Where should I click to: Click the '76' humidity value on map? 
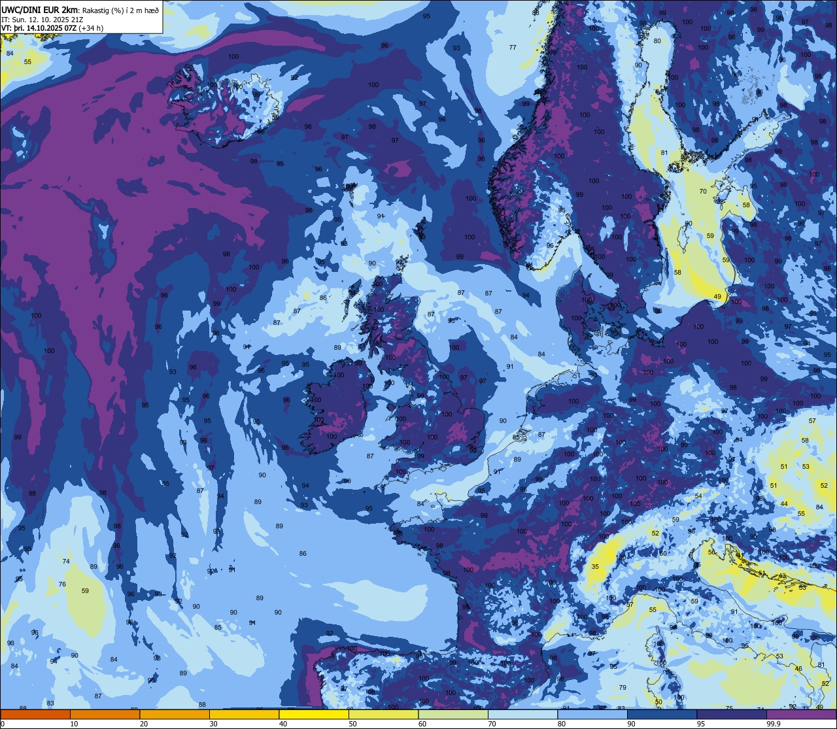pos(62,585)
